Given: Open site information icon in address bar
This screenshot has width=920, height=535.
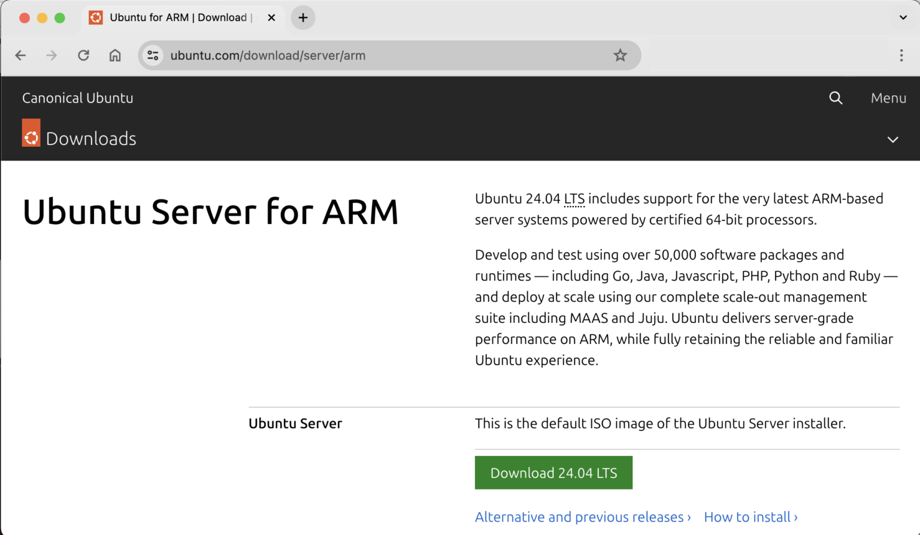Looking at the screenshot, I should (x=153, y=56).
